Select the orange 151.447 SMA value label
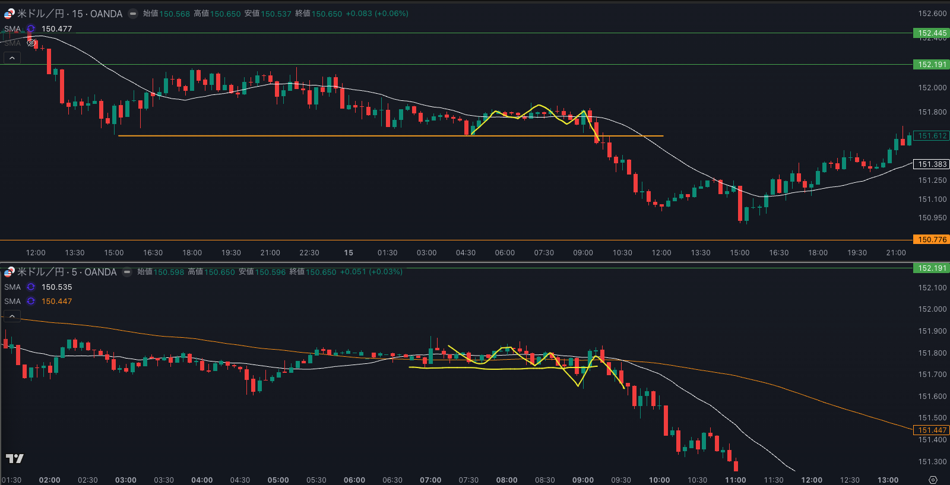This screenshot has height=485, width=950. 932,430
